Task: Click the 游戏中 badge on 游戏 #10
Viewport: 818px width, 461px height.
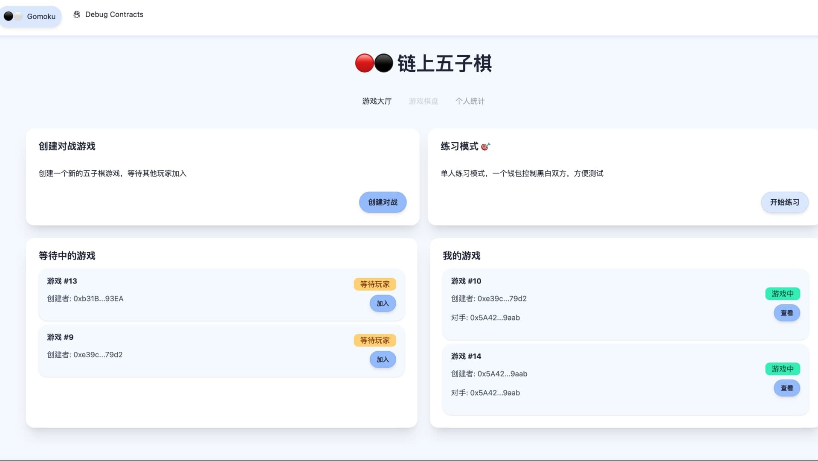Action: [782, 294]
